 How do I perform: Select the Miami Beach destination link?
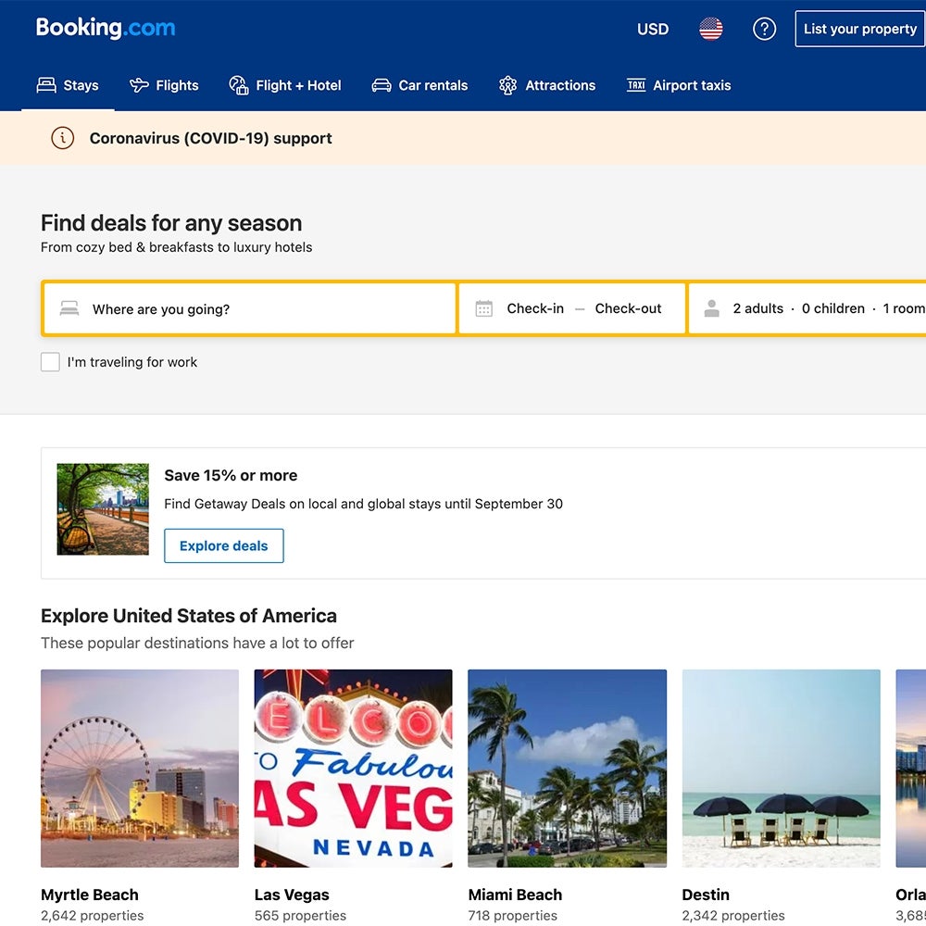(515, 895)
